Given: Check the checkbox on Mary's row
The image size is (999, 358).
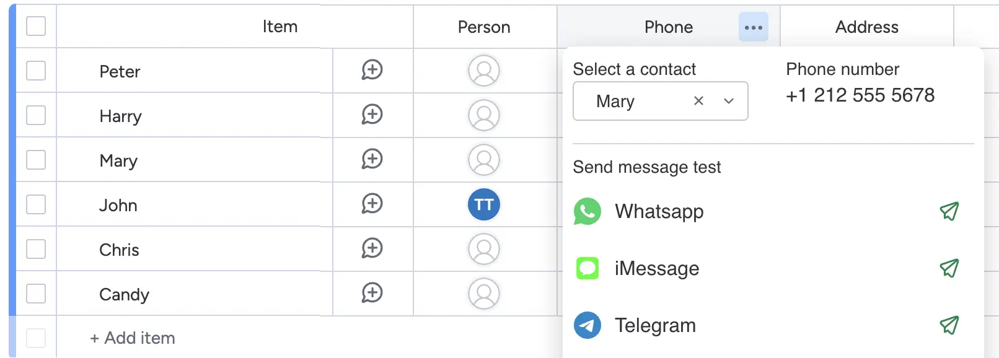Looking at the screenshot, I should (35, 159).
